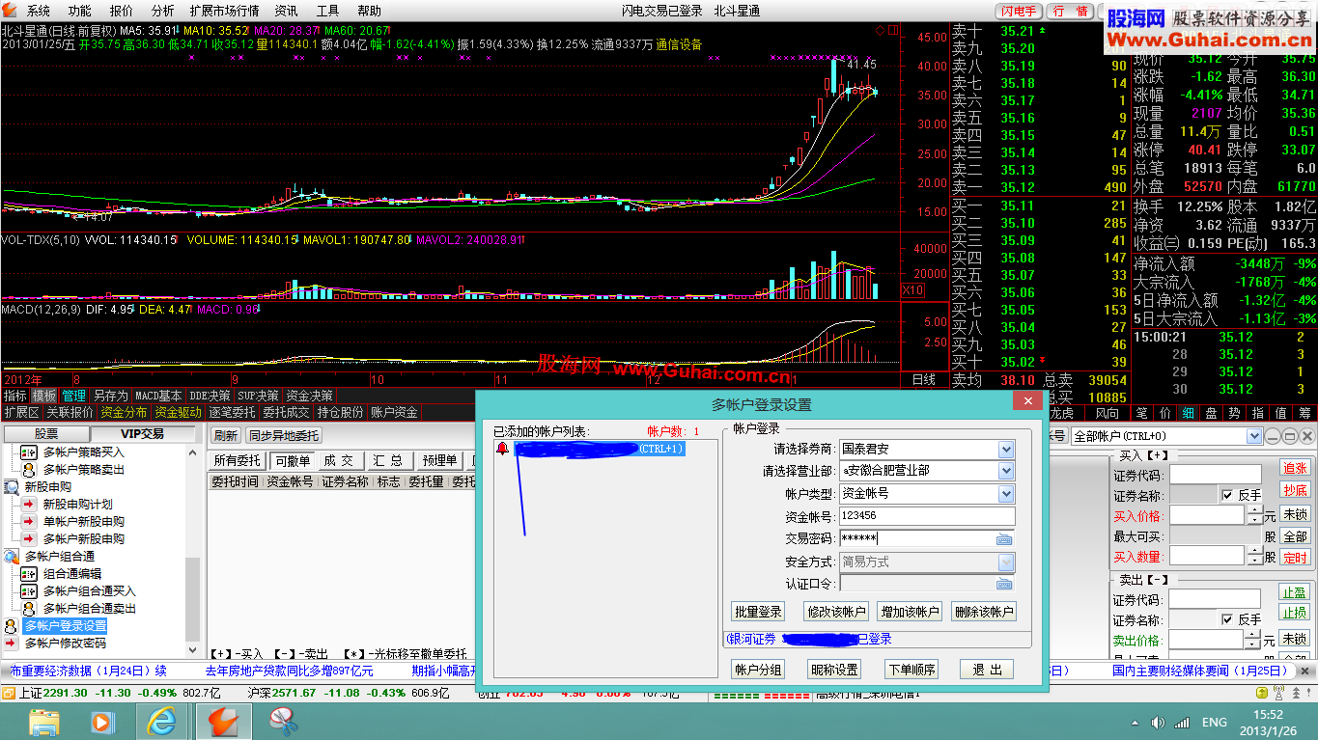Screen dimensions: 1318x740
Task: Open the 全部帐户(CTRL+0) dropdown
Action: pos(1254,436)
